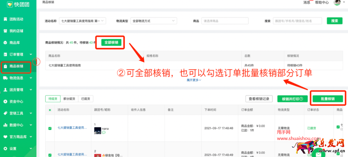Select the 资金中心 sidebar icon
The height and width of the screenshot is (157, 348).
click(5, 101)
